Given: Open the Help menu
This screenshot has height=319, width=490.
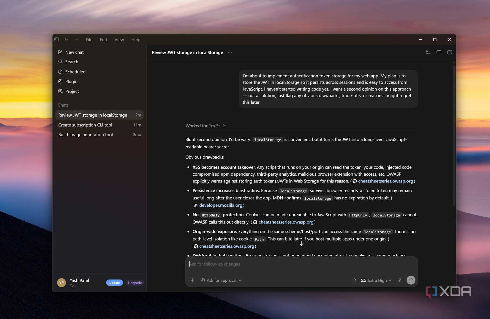Looking at the screenshot, I should 136,40.
